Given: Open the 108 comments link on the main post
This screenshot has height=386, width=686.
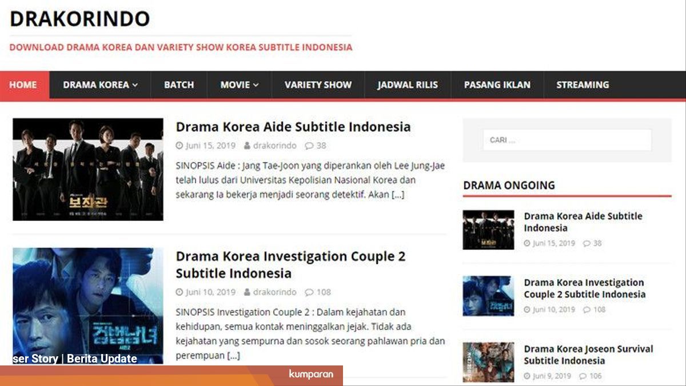Looking at the screenshot, I should point(324,292).
